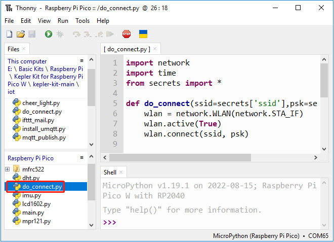Create a new file with toolbar icon
Image resolution: width=334 pixels, height=242 pixels.
point(10,34)
